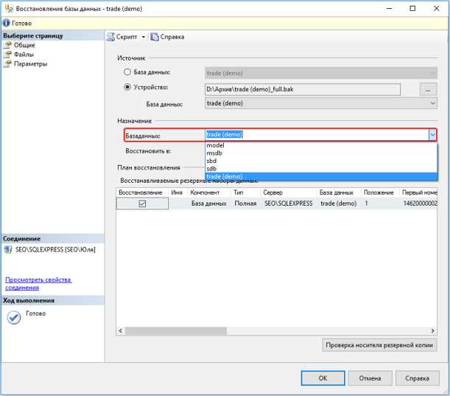
Task: Click the SEO\SQLEXPRESS server connection icon
Action: [8, 249]
